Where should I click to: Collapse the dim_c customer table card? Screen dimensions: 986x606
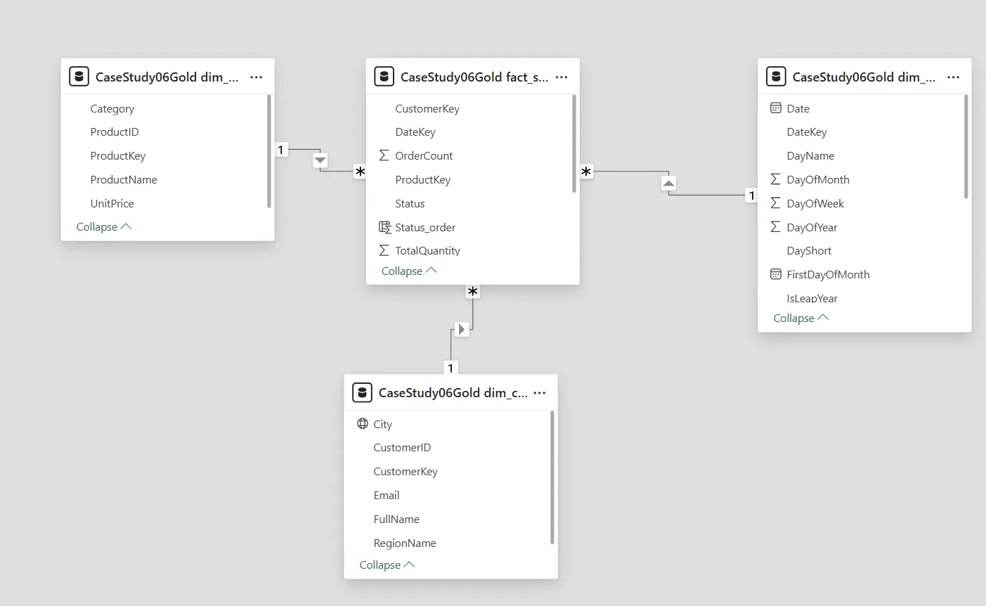pyautogui.click(x=387, y=565)
